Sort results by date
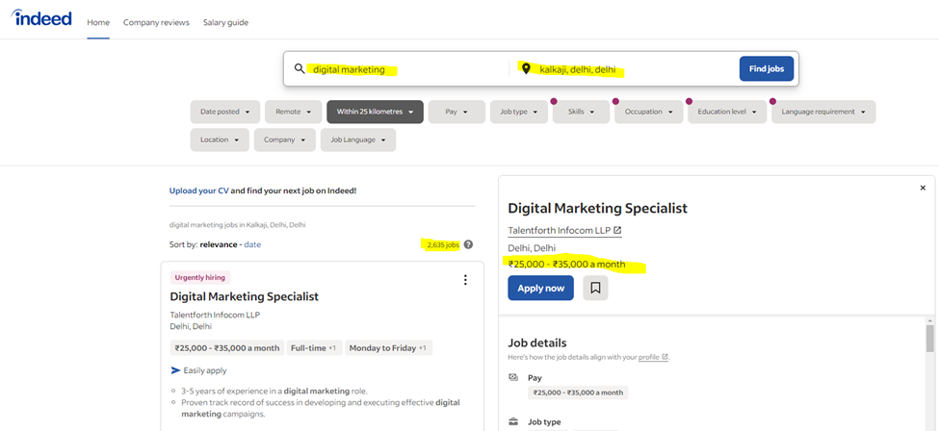 tap(252, 244)
